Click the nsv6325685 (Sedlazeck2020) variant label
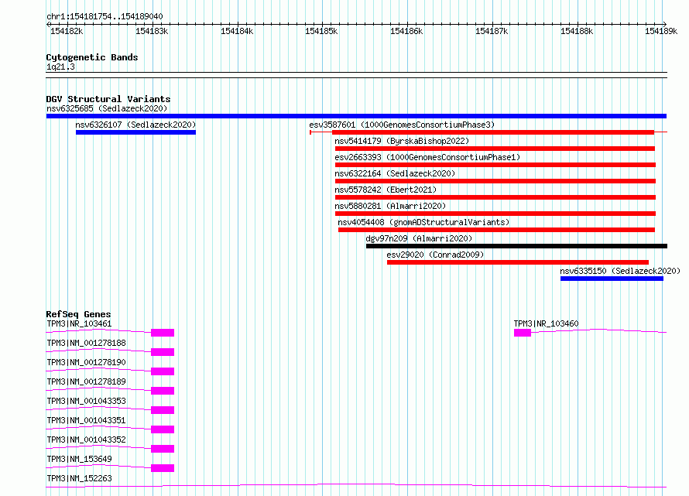 point(107,108)
